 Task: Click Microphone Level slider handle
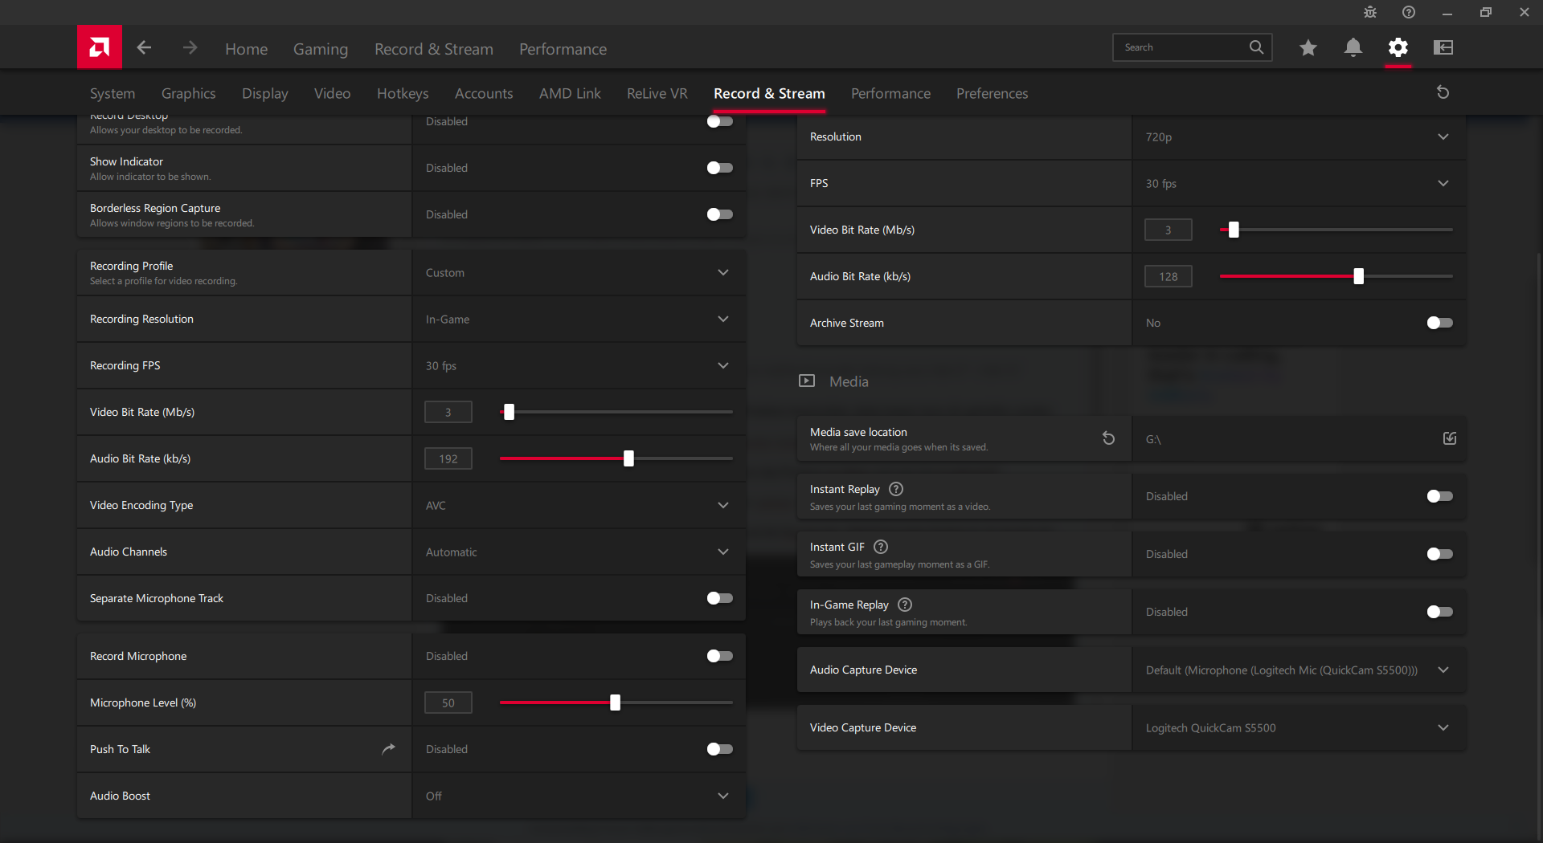(615, 702)
